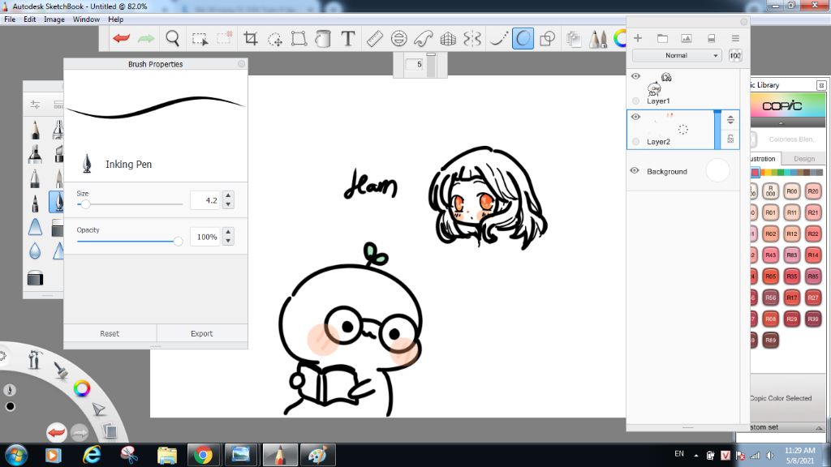Click the Export button in Brush Properties
This screenshot has height=467, width=831.
pyautogui.click(x=201, y=333)
